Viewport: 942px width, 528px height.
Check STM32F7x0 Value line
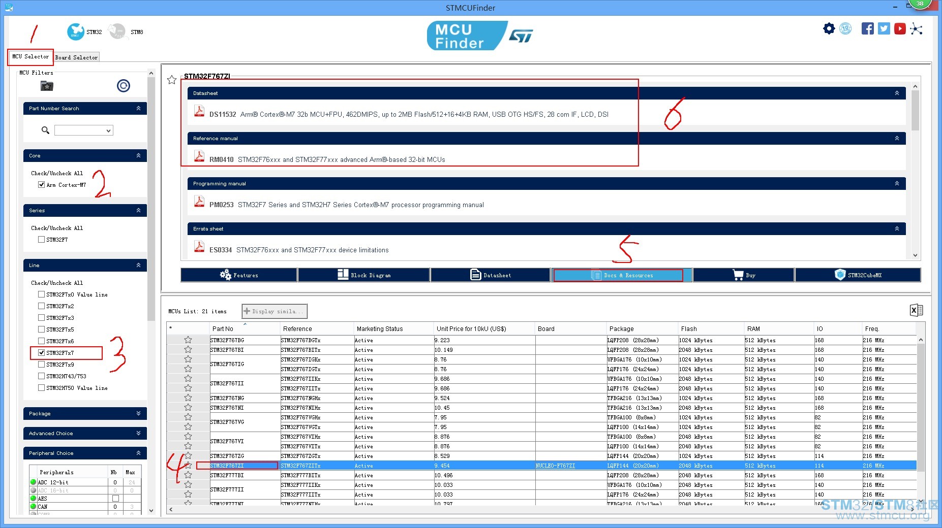42,294
